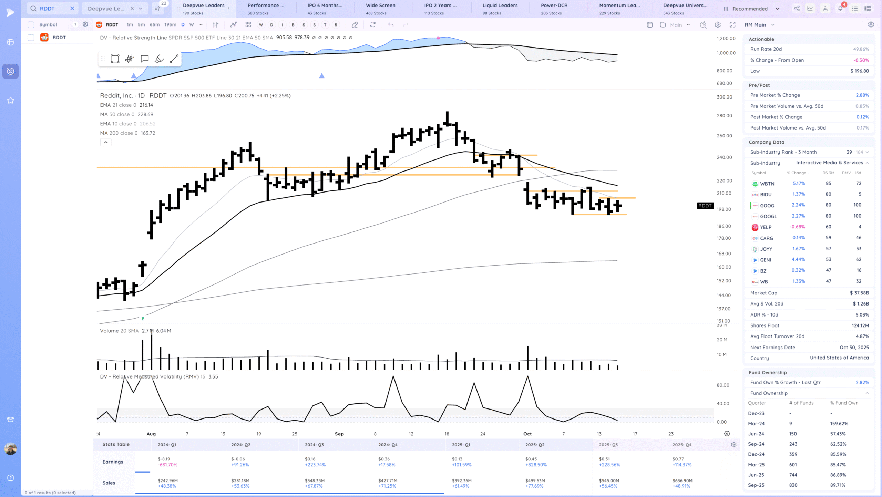The image size is (882, 497).
Task: Click the refresh chart icon
Action: tap(373, 25)
